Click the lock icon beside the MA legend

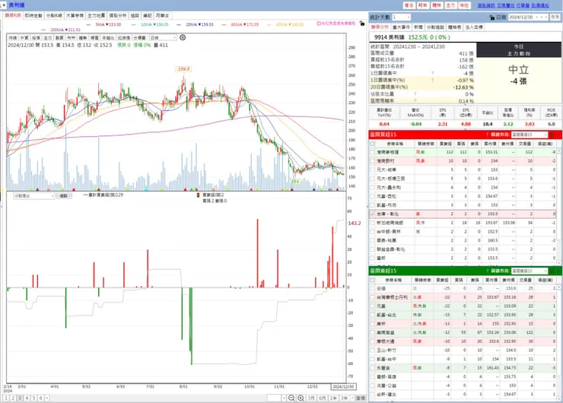pos(362,24)
